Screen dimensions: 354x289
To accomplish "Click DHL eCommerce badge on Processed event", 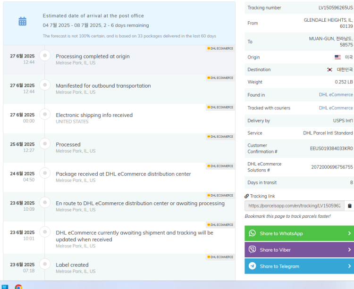I will (x=220, y=137).
